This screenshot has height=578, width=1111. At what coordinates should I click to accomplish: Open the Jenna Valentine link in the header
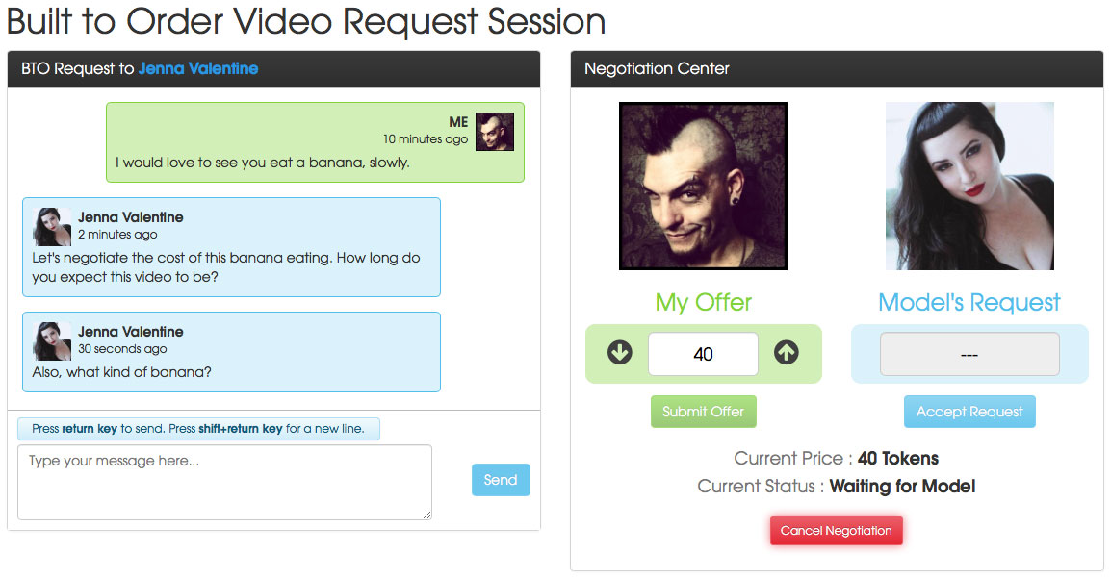[x=197, y=68]
